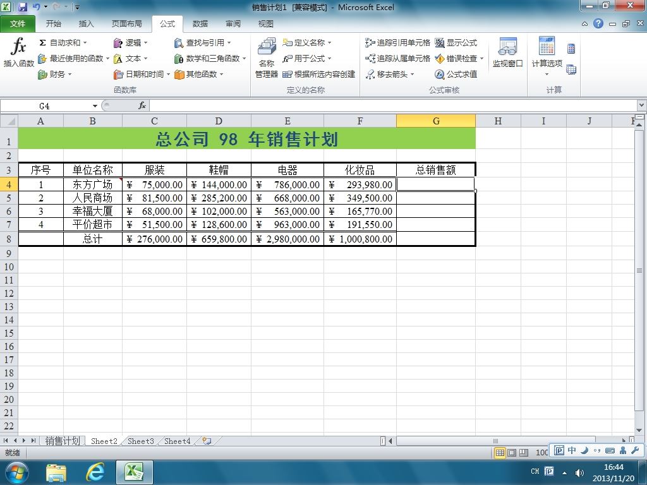Click Calculate Now icon in 计算 group
Image resolution: width=647 pixels, height=485 pixels.
(x=571, y=49)
